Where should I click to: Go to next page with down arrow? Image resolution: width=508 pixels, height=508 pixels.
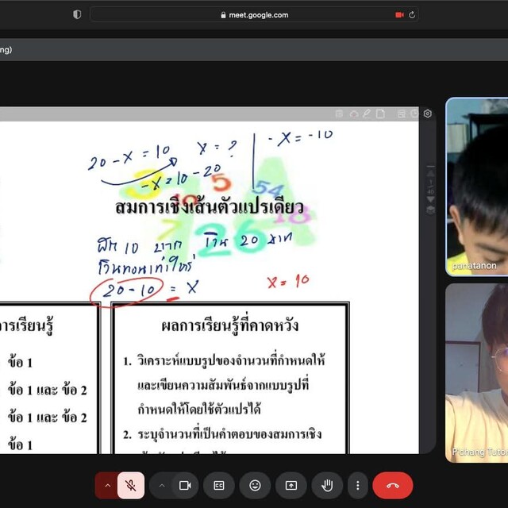tap(430, 199)
